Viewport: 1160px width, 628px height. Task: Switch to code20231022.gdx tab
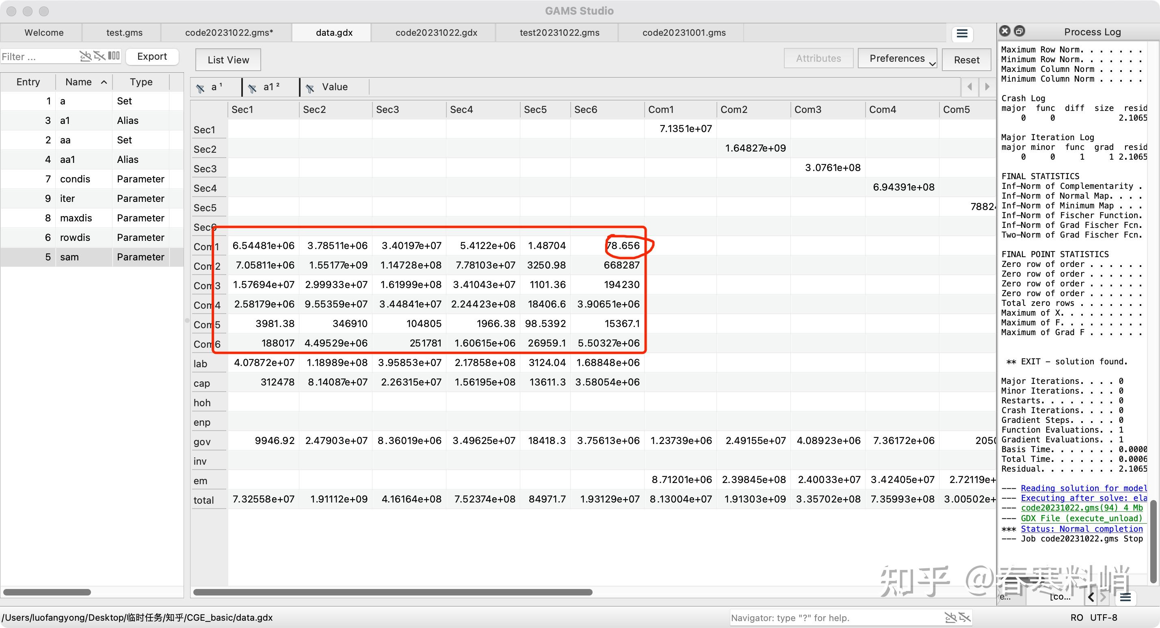tap(436, 33)
